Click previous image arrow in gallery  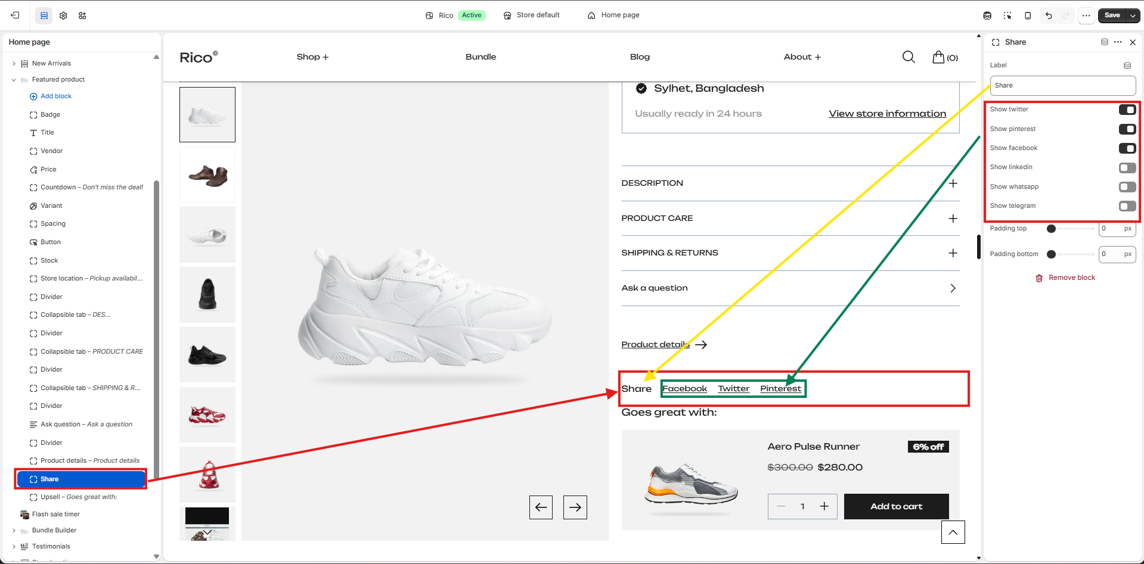click(x=541, y=507)
